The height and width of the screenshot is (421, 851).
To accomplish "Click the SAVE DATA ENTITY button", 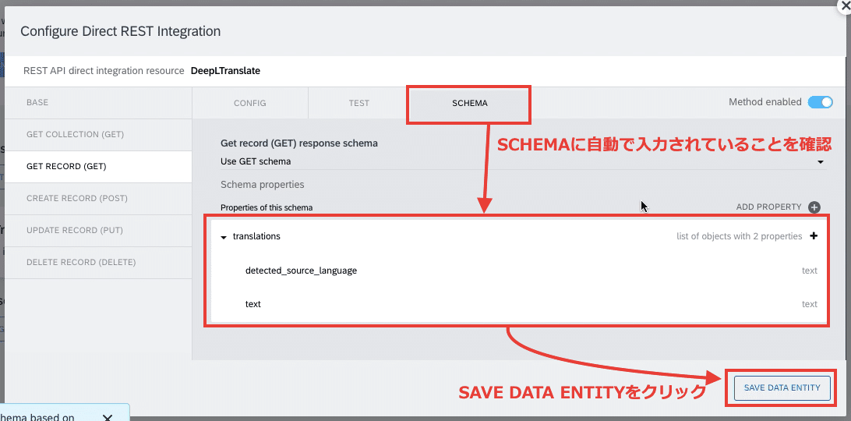I will [x=782, y=387].
